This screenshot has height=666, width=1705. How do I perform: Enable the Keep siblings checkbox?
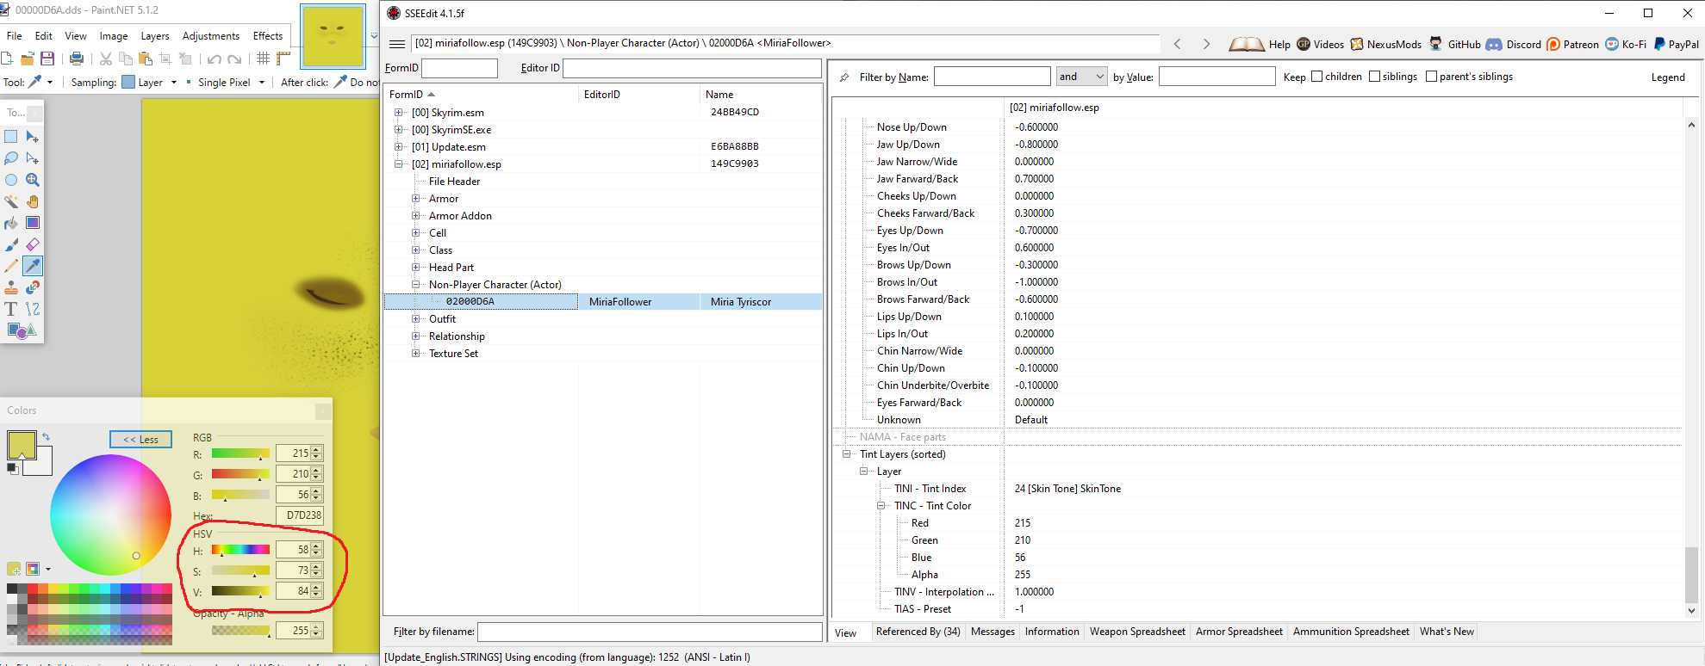1374,77
